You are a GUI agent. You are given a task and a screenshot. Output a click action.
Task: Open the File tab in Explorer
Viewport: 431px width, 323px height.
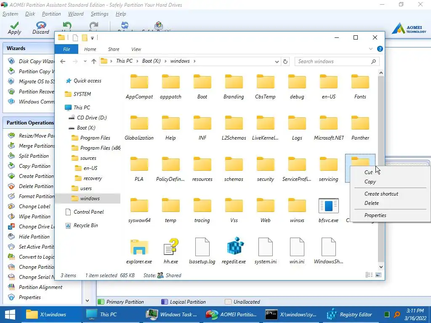point(67,49)
